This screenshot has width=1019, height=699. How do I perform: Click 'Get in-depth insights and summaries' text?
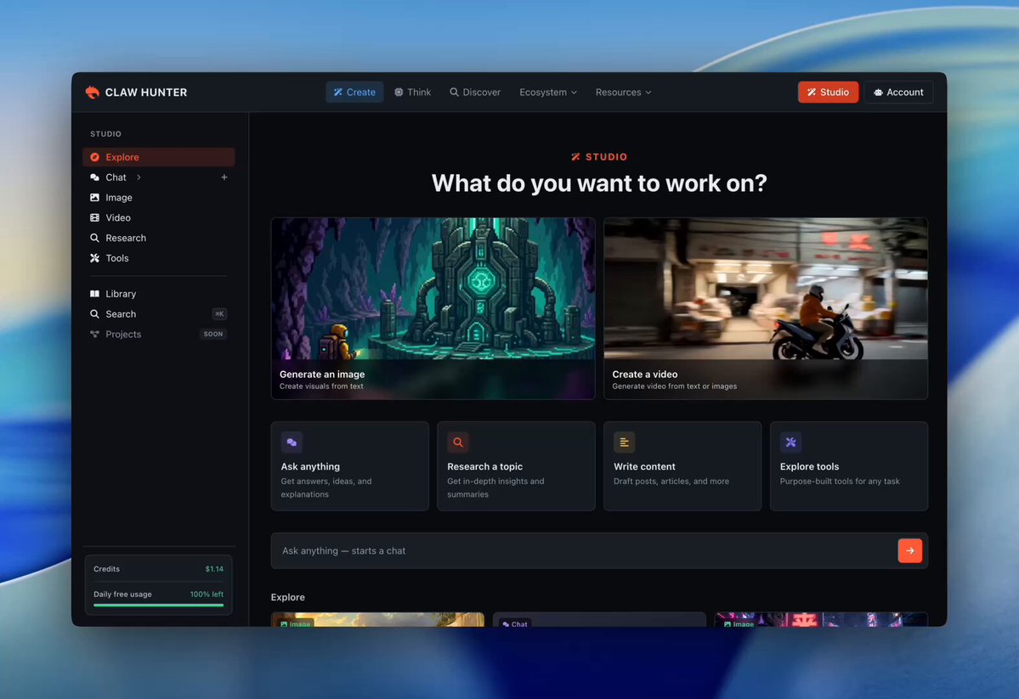point(495,488)
